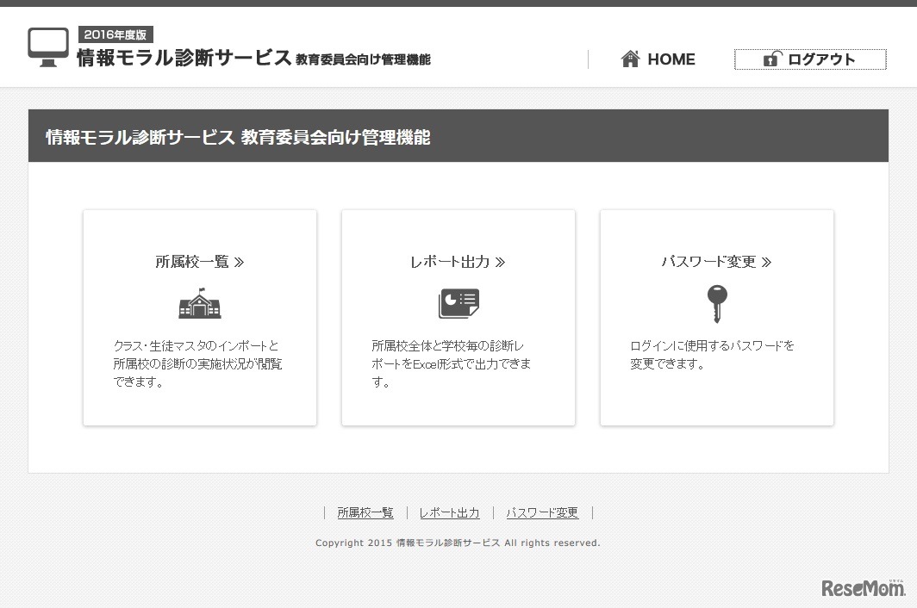The width and height of the screenshot is (917, 608).
Task: Click the key icon for password change
Action: [716, 303]
